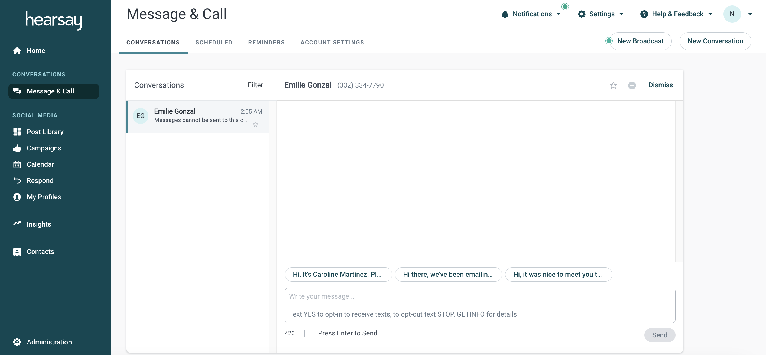Click the 2:05 AM timestamp
This screenshot has height=355, width=766.
pyautogui.click(x=251, y=112)
